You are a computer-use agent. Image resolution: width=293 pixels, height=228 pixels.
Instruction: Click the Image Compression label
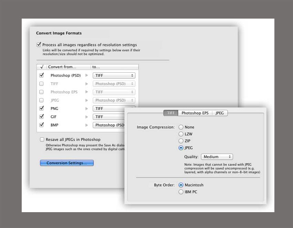point(156,127)
